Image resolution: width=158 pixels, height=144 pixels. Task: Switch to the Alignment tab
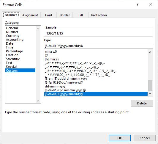tap(30, 15)
